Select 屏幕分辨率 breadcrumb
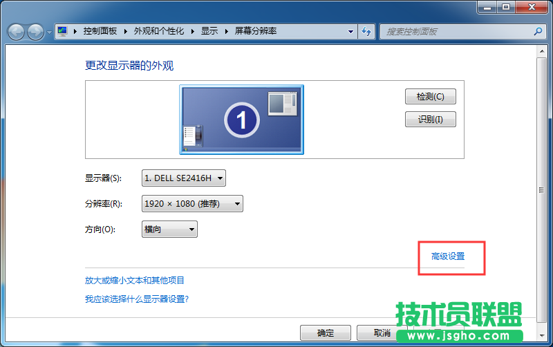This screenshot has height=347, width=553. pos(256,31)
